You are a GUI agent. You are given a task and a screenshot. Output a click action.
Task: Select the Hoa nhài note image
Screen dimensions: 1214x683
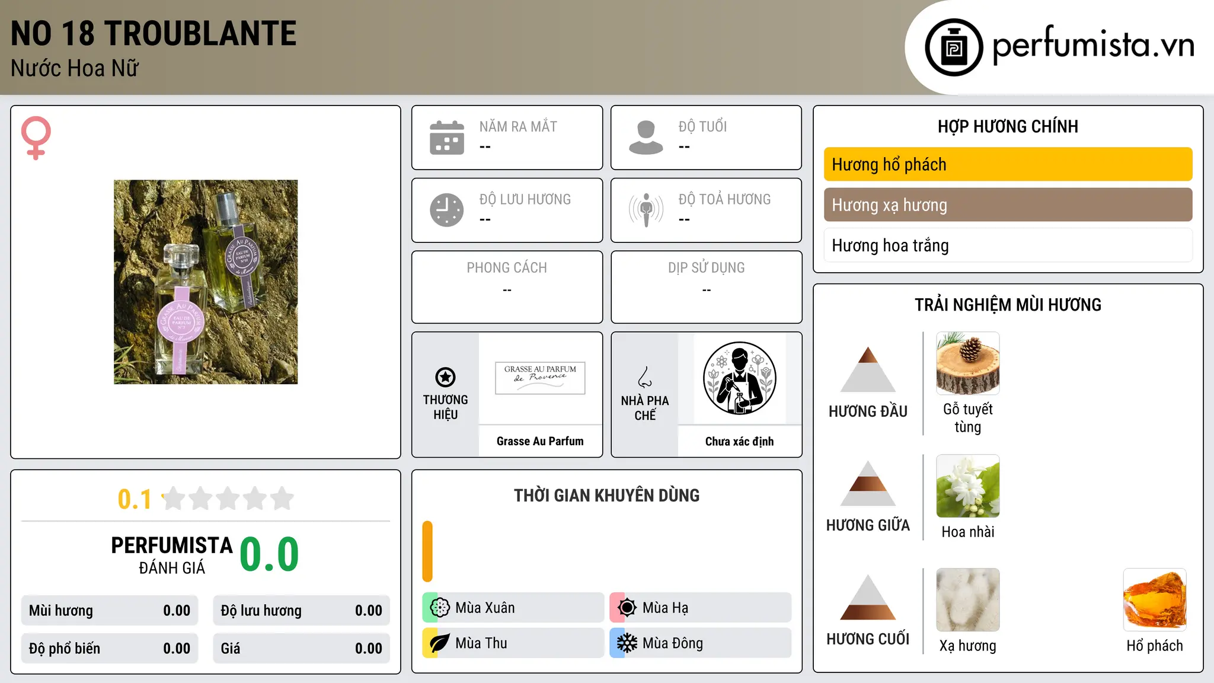(x=967, y=486)
